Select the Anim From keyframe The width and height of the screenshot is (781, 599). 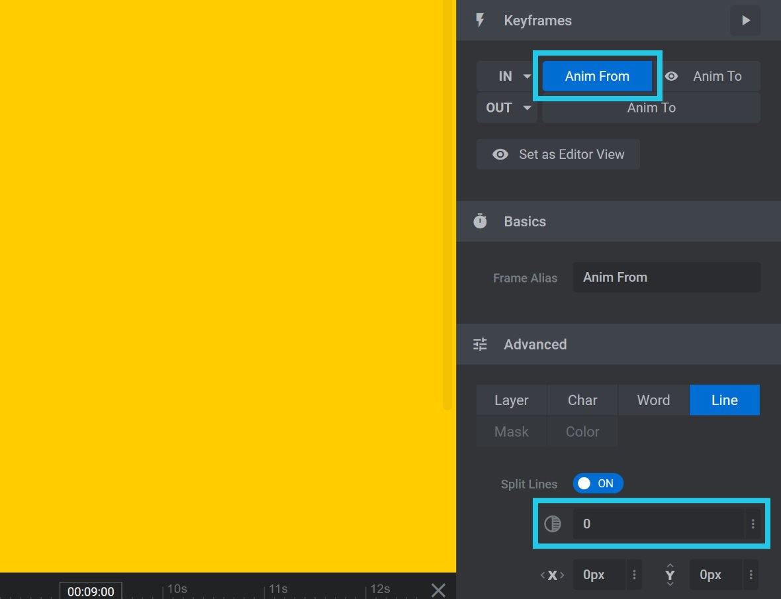coord(597,76)
